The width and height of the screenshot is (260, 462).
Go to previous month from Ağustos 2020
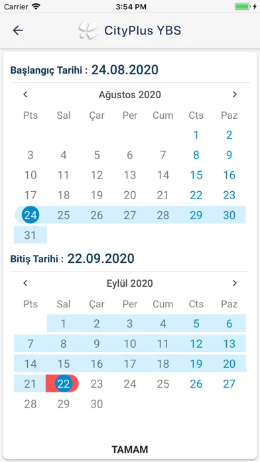pos(25,94)
